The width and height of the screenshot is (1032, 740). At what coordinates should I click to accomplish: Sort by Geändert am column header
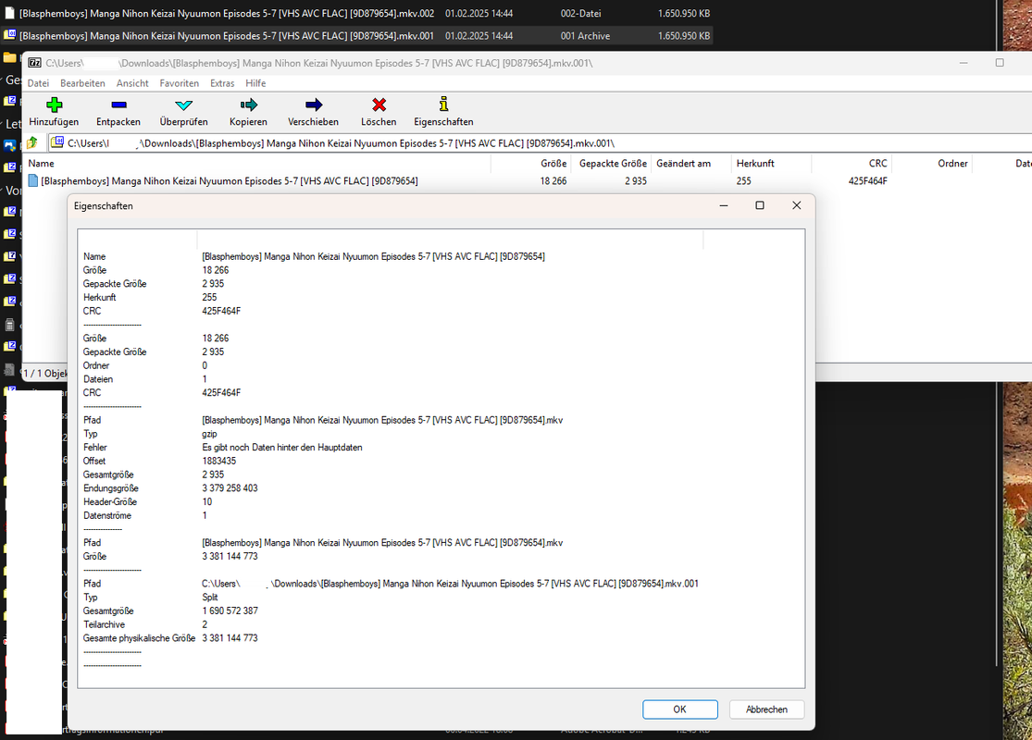[691, 163]
